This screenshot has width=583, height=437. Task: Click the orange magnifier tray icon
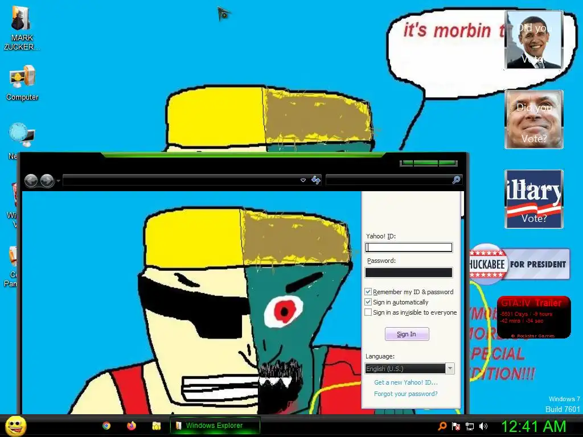(x=442, y=426)
